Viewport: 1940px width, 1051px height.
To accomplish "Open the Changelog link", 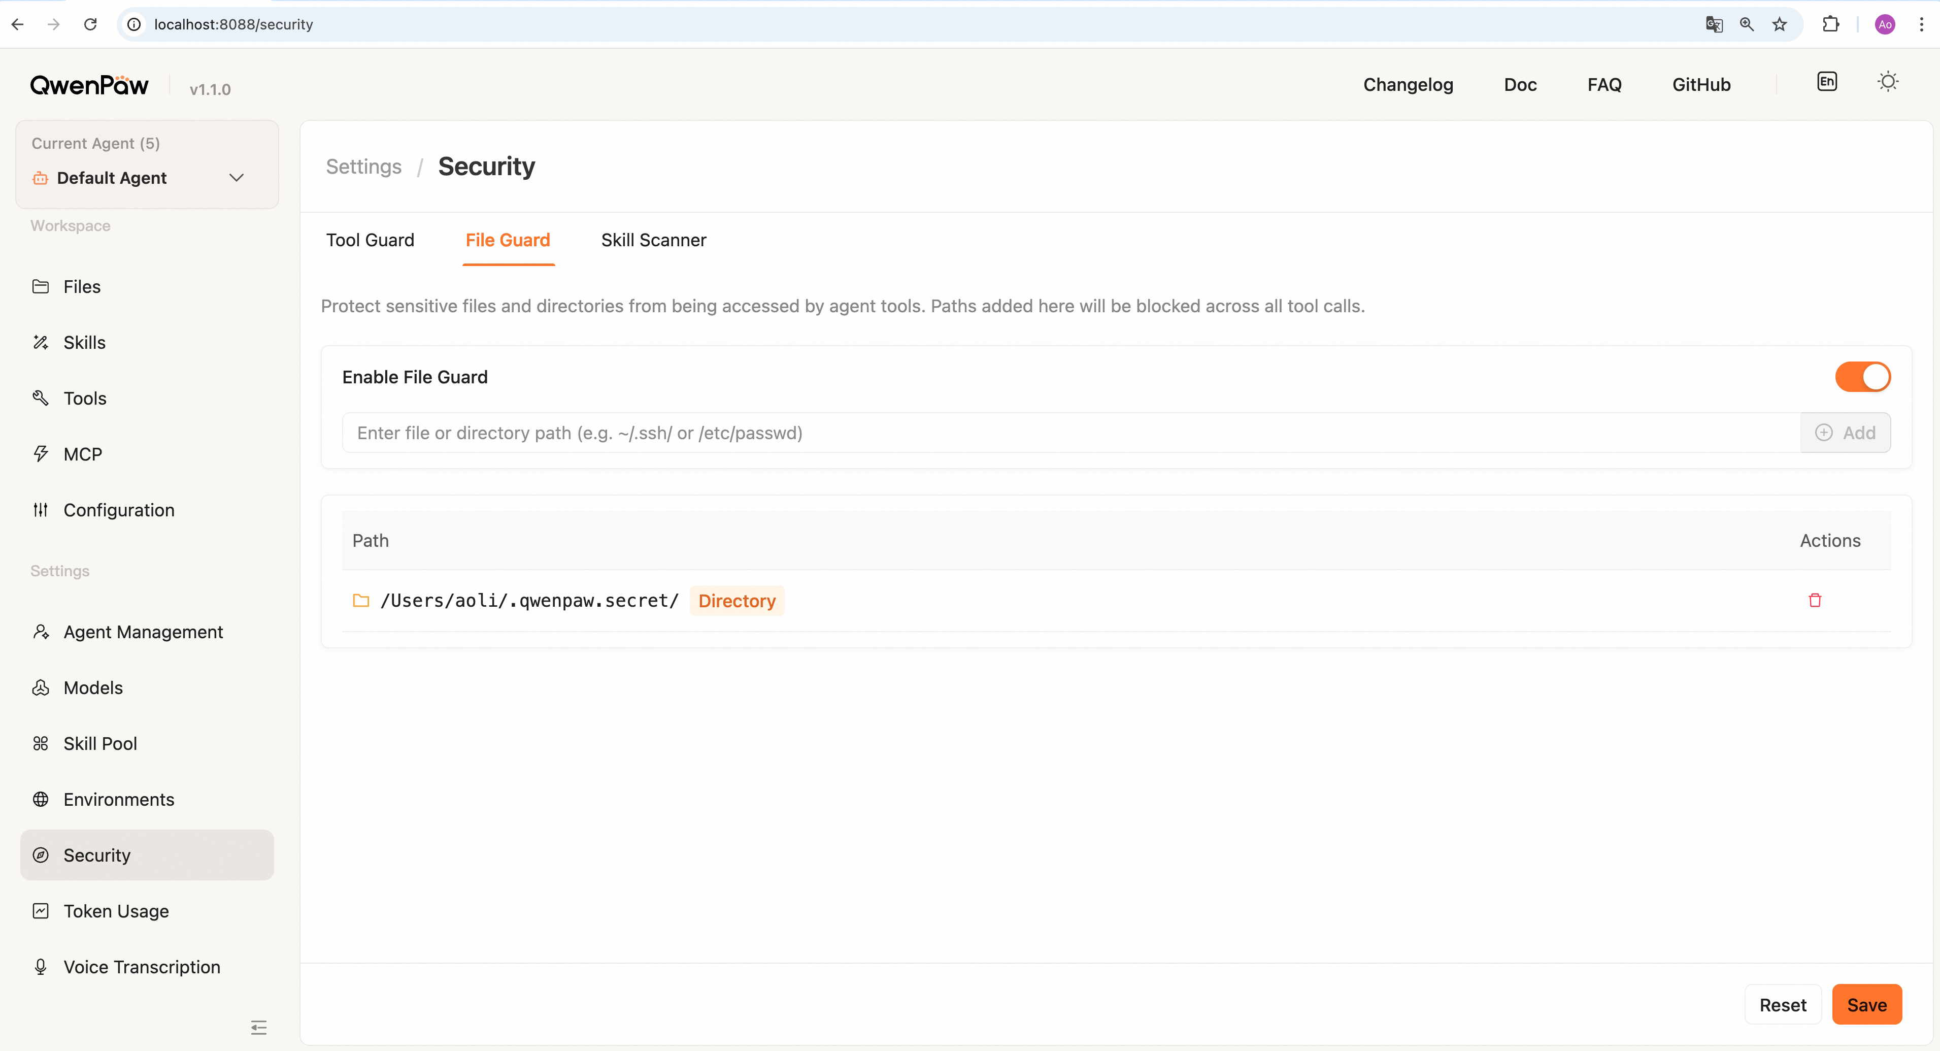I will (1408, 84).
